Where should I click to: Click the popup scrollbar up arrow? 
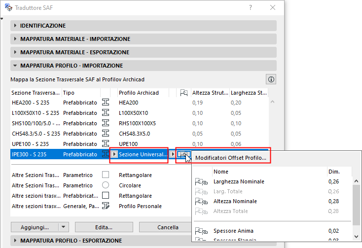[356, 181]
